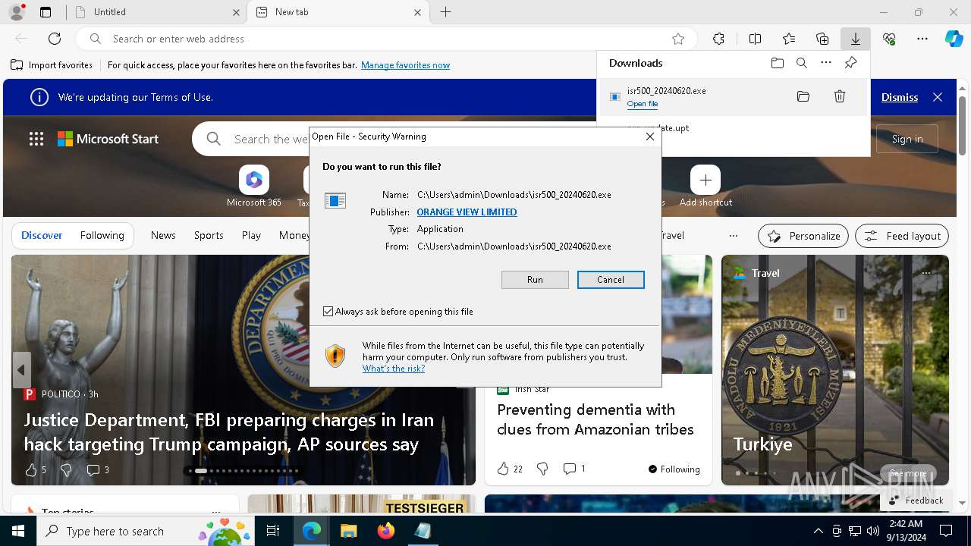Open the Favorites list icon
The height and width of the screenshot is (546, 971).
[789, 39]
